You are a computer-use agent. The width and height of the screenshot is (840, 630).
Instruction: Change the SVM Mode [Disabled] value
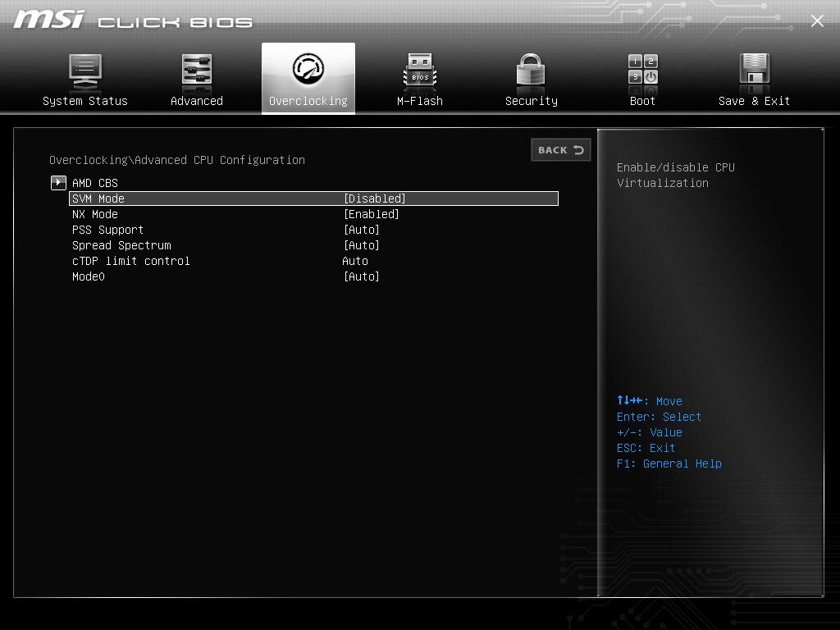point(374,199)
